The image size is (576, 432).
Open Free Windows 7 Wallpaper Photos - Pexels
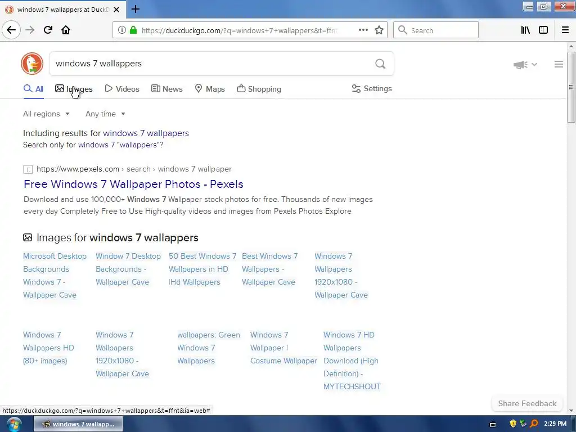pyautogui.click(x=133, y=184)
